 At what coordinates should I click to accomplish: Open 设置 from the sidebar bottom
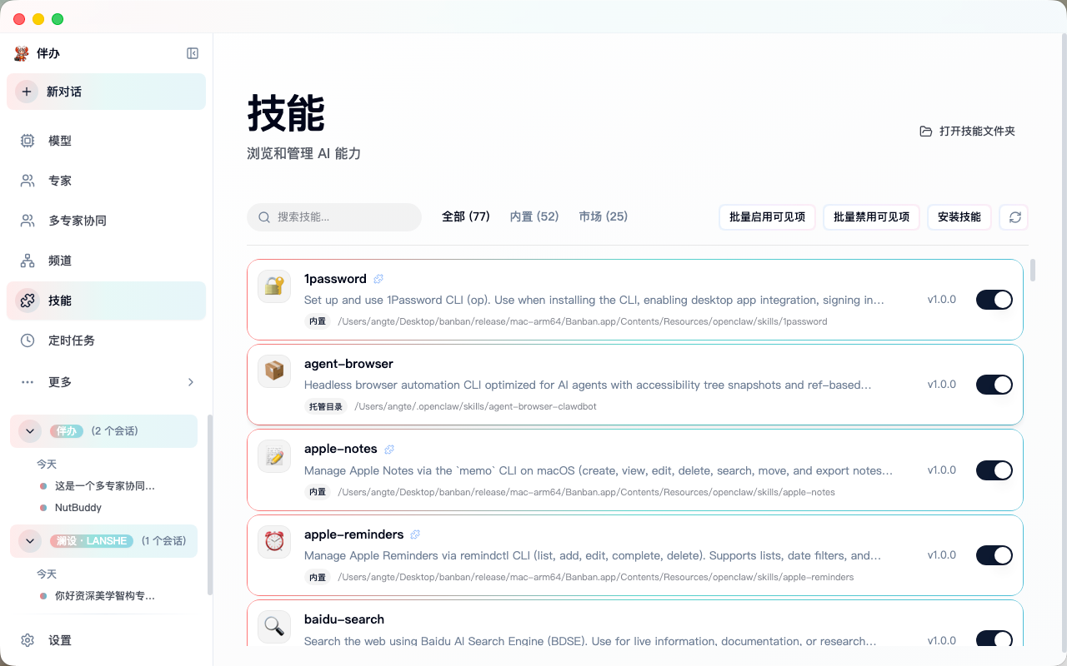60,640
